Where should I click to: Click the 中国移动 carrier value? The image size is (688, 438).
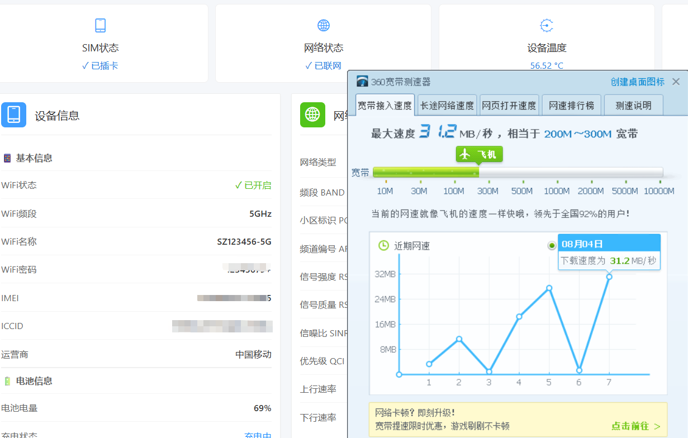(x=253, y=354)
